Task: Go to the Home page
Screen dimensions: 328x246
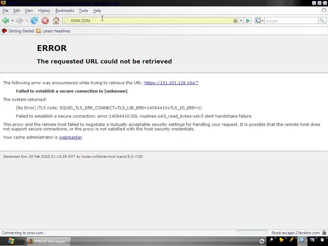Action: tap(56, 20)
